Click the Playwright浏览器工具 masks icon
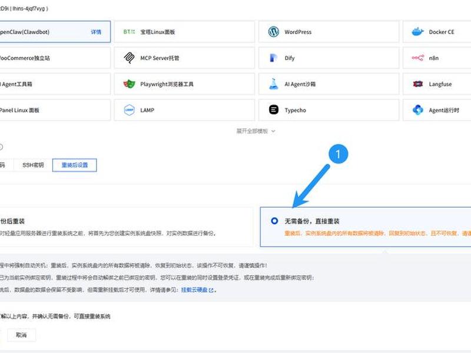Image resolution: width=471 pixels, height=353 pixels. 129,84
